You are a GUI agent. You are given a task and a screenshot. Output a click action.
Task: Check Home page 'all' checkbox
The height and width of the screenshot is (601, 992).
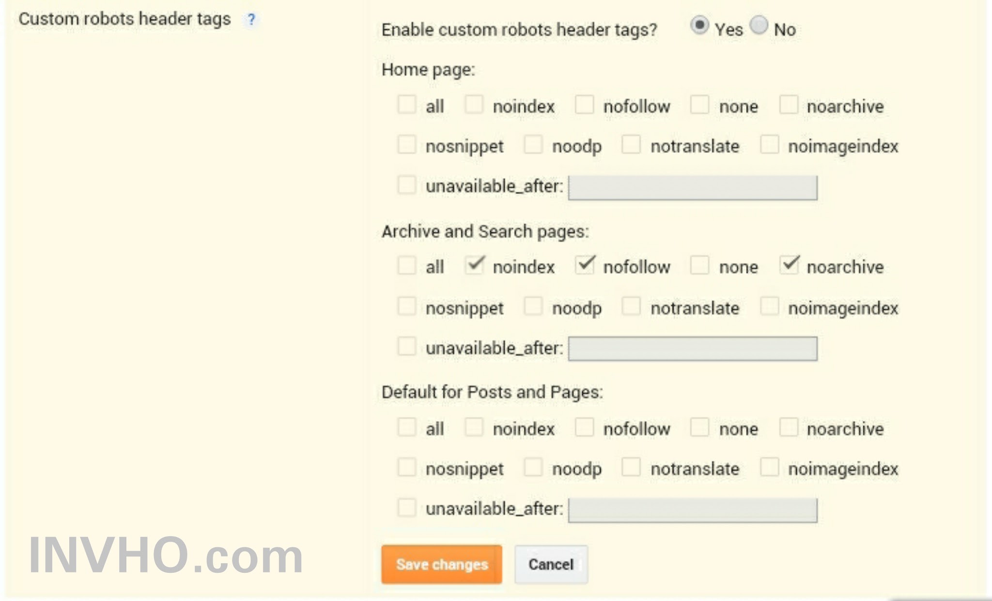(406, 104)
